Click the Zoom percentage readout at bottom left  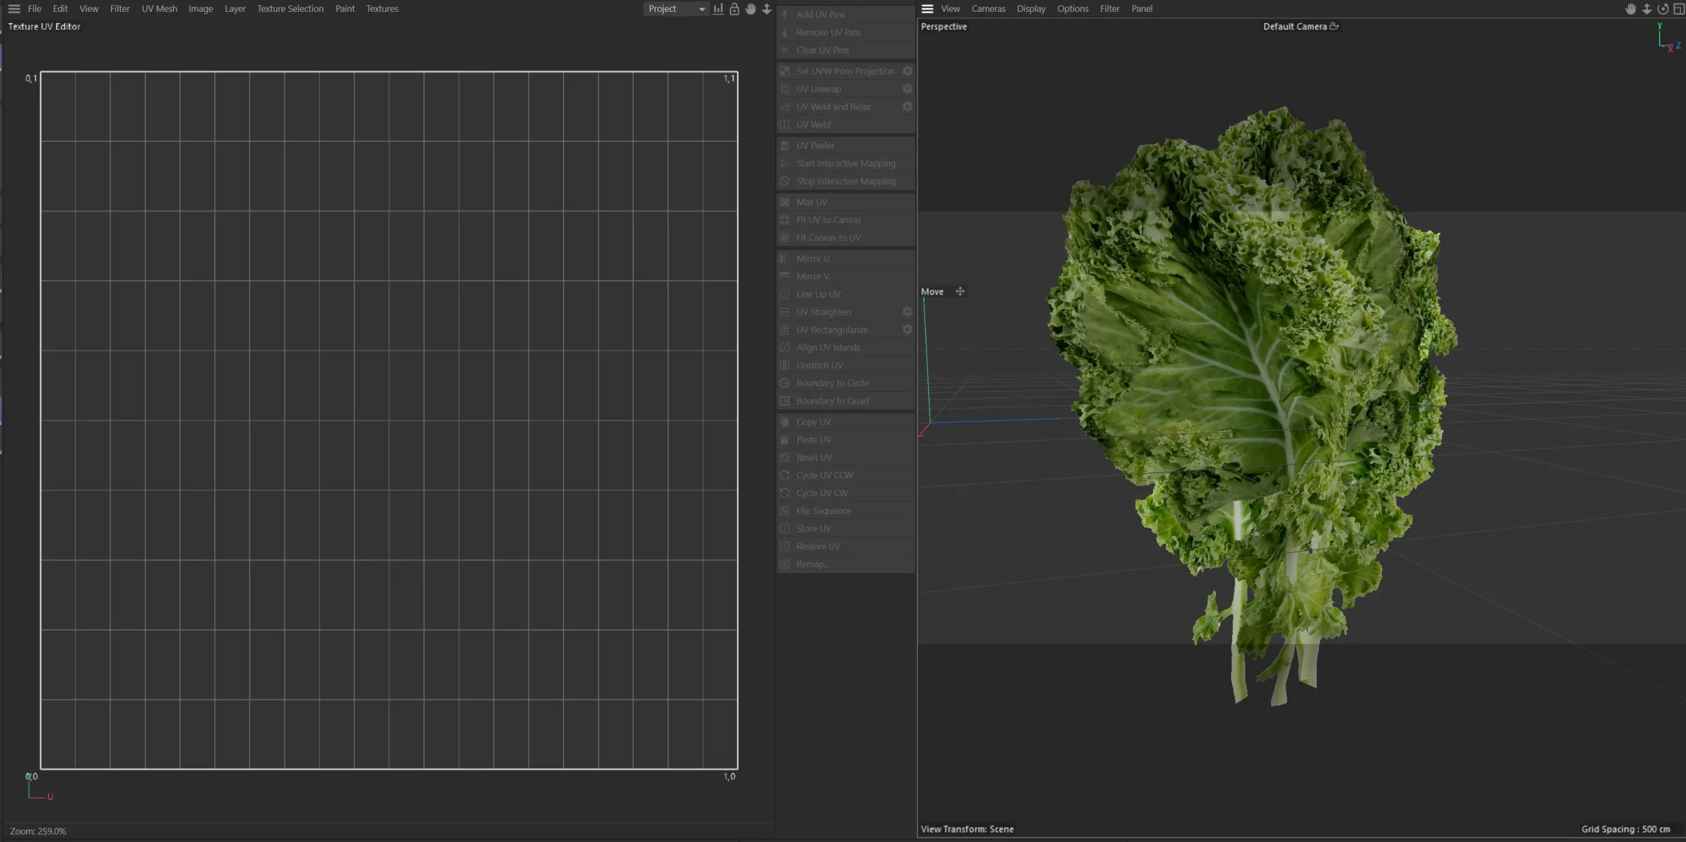pos(38,831)
